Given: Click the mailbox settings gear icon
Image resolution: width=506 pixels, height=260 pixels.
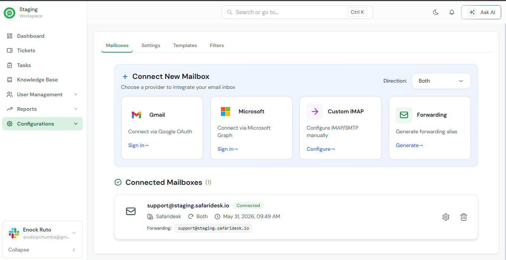Looking at the screenshot, I should 446,217.
